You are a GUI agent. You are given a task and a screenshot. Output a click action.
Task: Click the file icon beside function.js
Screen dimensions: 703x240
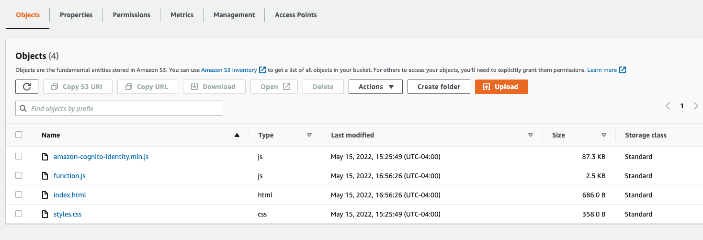45,176
